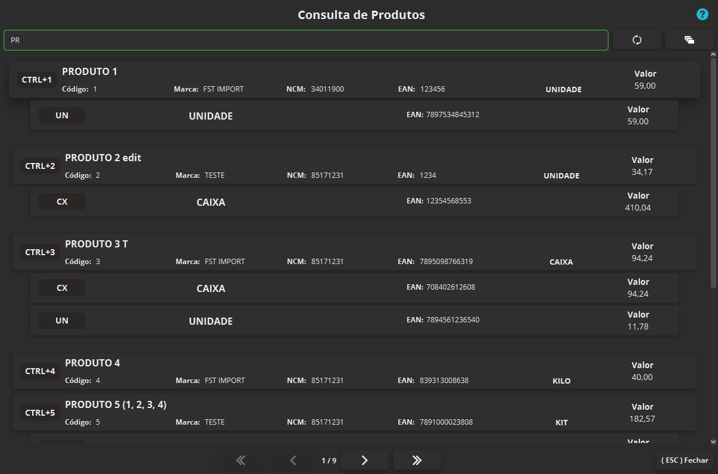Click the value 182,57
Image resolution: width=718 pixels, height=474 pixels.
[642, 419]
